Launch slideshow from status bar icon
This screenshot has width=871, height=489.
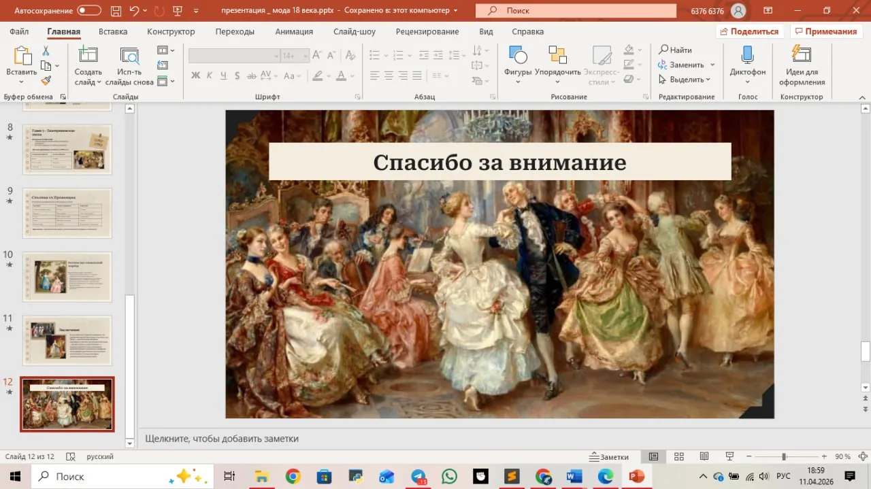[x=729, y=456]
